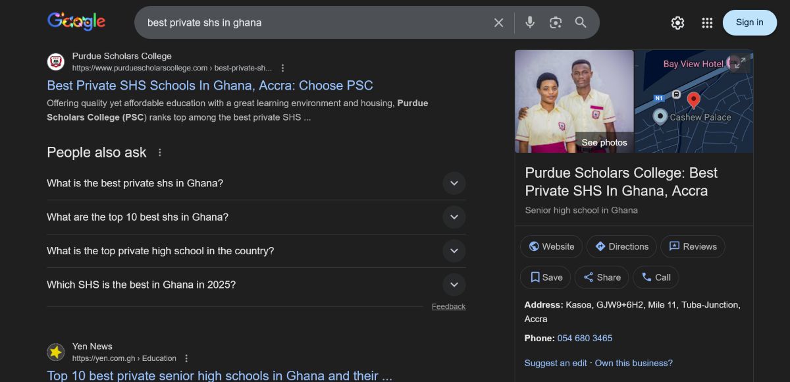Click See photos on school thumbnail
The image size is (790, 382).
click(604, 142)
